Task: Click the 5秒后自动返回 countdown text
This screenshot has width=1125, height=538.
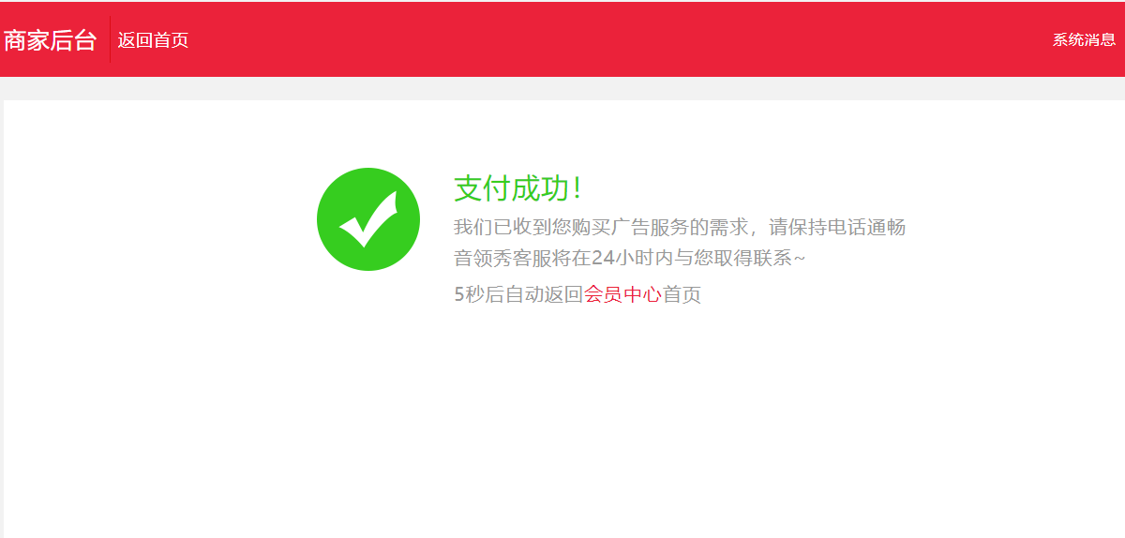Action: click(x=518, y=294)
